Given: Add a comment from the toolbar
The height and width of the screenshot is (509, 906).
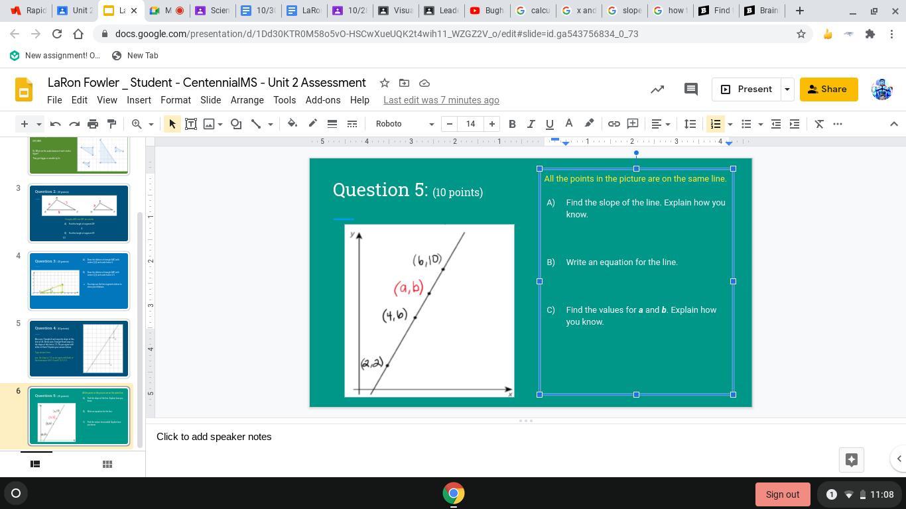Looking at the screenshot, I should tap(633, 124).
